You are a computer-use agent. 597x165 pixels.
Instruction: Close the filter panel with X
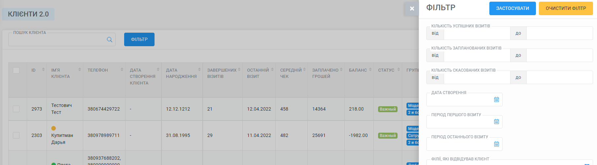412,9
